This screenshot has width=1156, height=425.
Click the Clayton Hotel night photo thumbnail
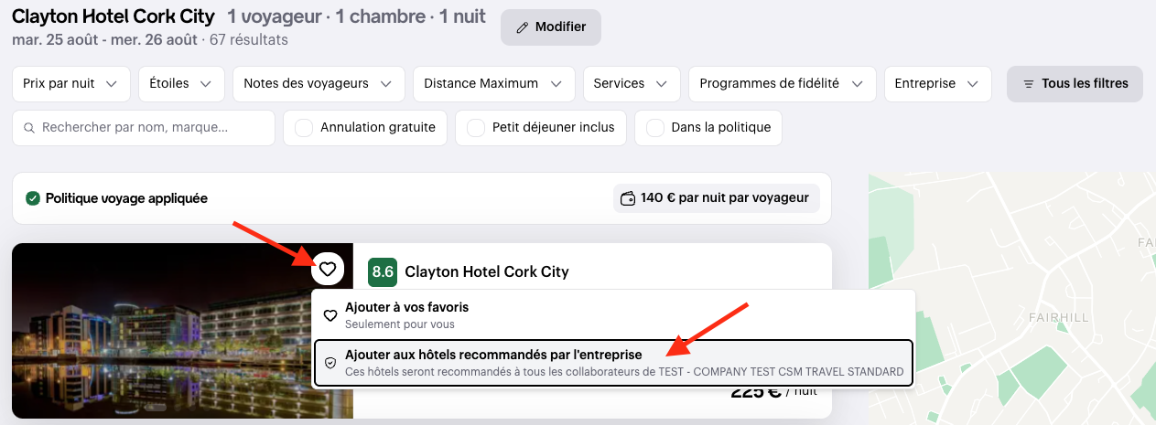[x=182, y=331]
